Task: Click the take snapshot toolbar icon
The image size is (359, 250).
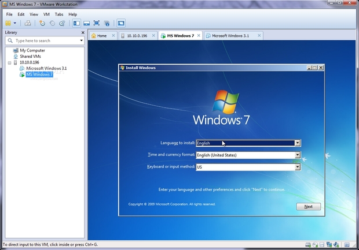Action: pyautogui.click(x=42, y=23)
